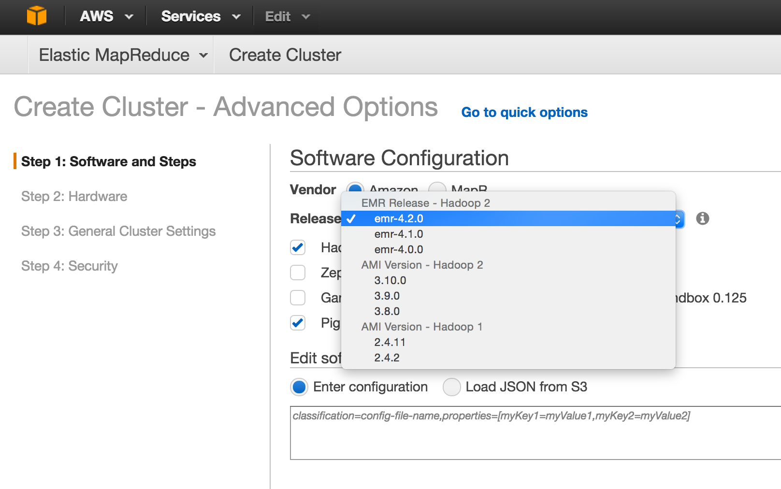781x489 pixels.
Task: Select the Load JSON from S3 radio button
Action: tap(452, 387)
